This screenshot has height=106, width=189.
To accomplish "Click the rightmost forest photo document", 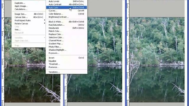I will pos(157,60).
